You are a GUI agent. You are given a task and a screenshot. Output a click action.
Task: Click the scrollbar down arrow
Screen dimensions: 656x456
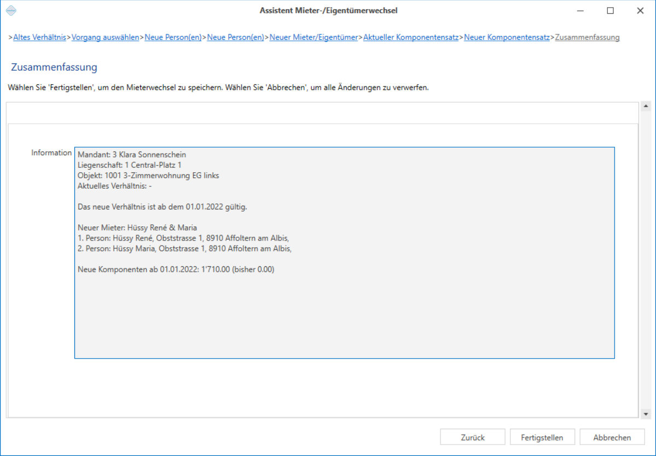click(x=646, y=414)
